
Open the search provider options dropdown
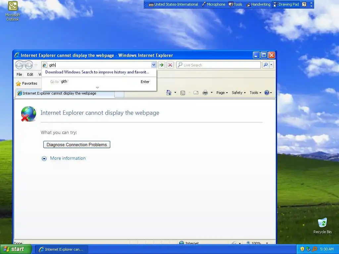271,65
